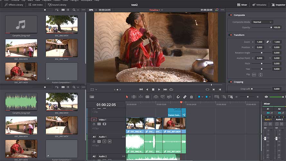Click the Full extent zoom icon
This screenshot has height=161, width=286.
point(217,97)
